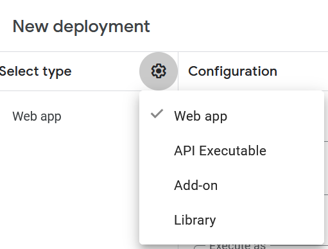Click the Select type heading text
The width and height of the screenshot is (328, 249).
tap(35, 72)
